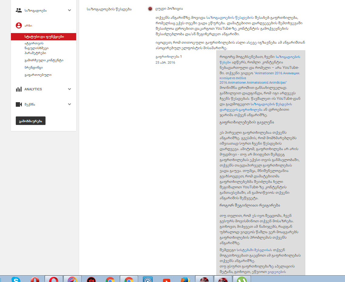345x282 pixels.
Task: Open the Animationen 2016 video title link
Action: tap(260, 78)
